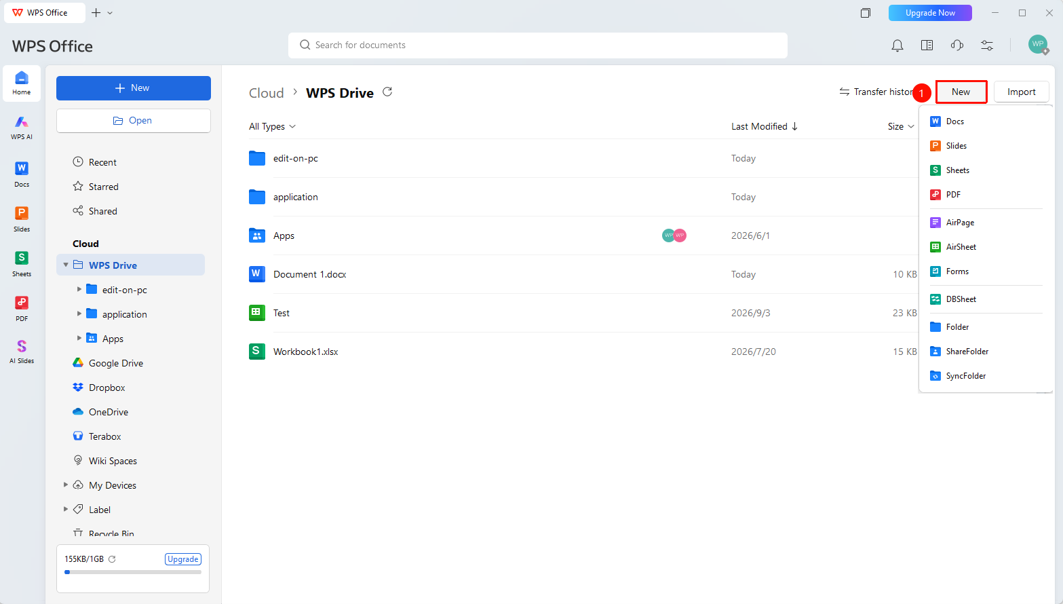Click the Import button
Screen dimensions: 1063x604
point(1022,92)
